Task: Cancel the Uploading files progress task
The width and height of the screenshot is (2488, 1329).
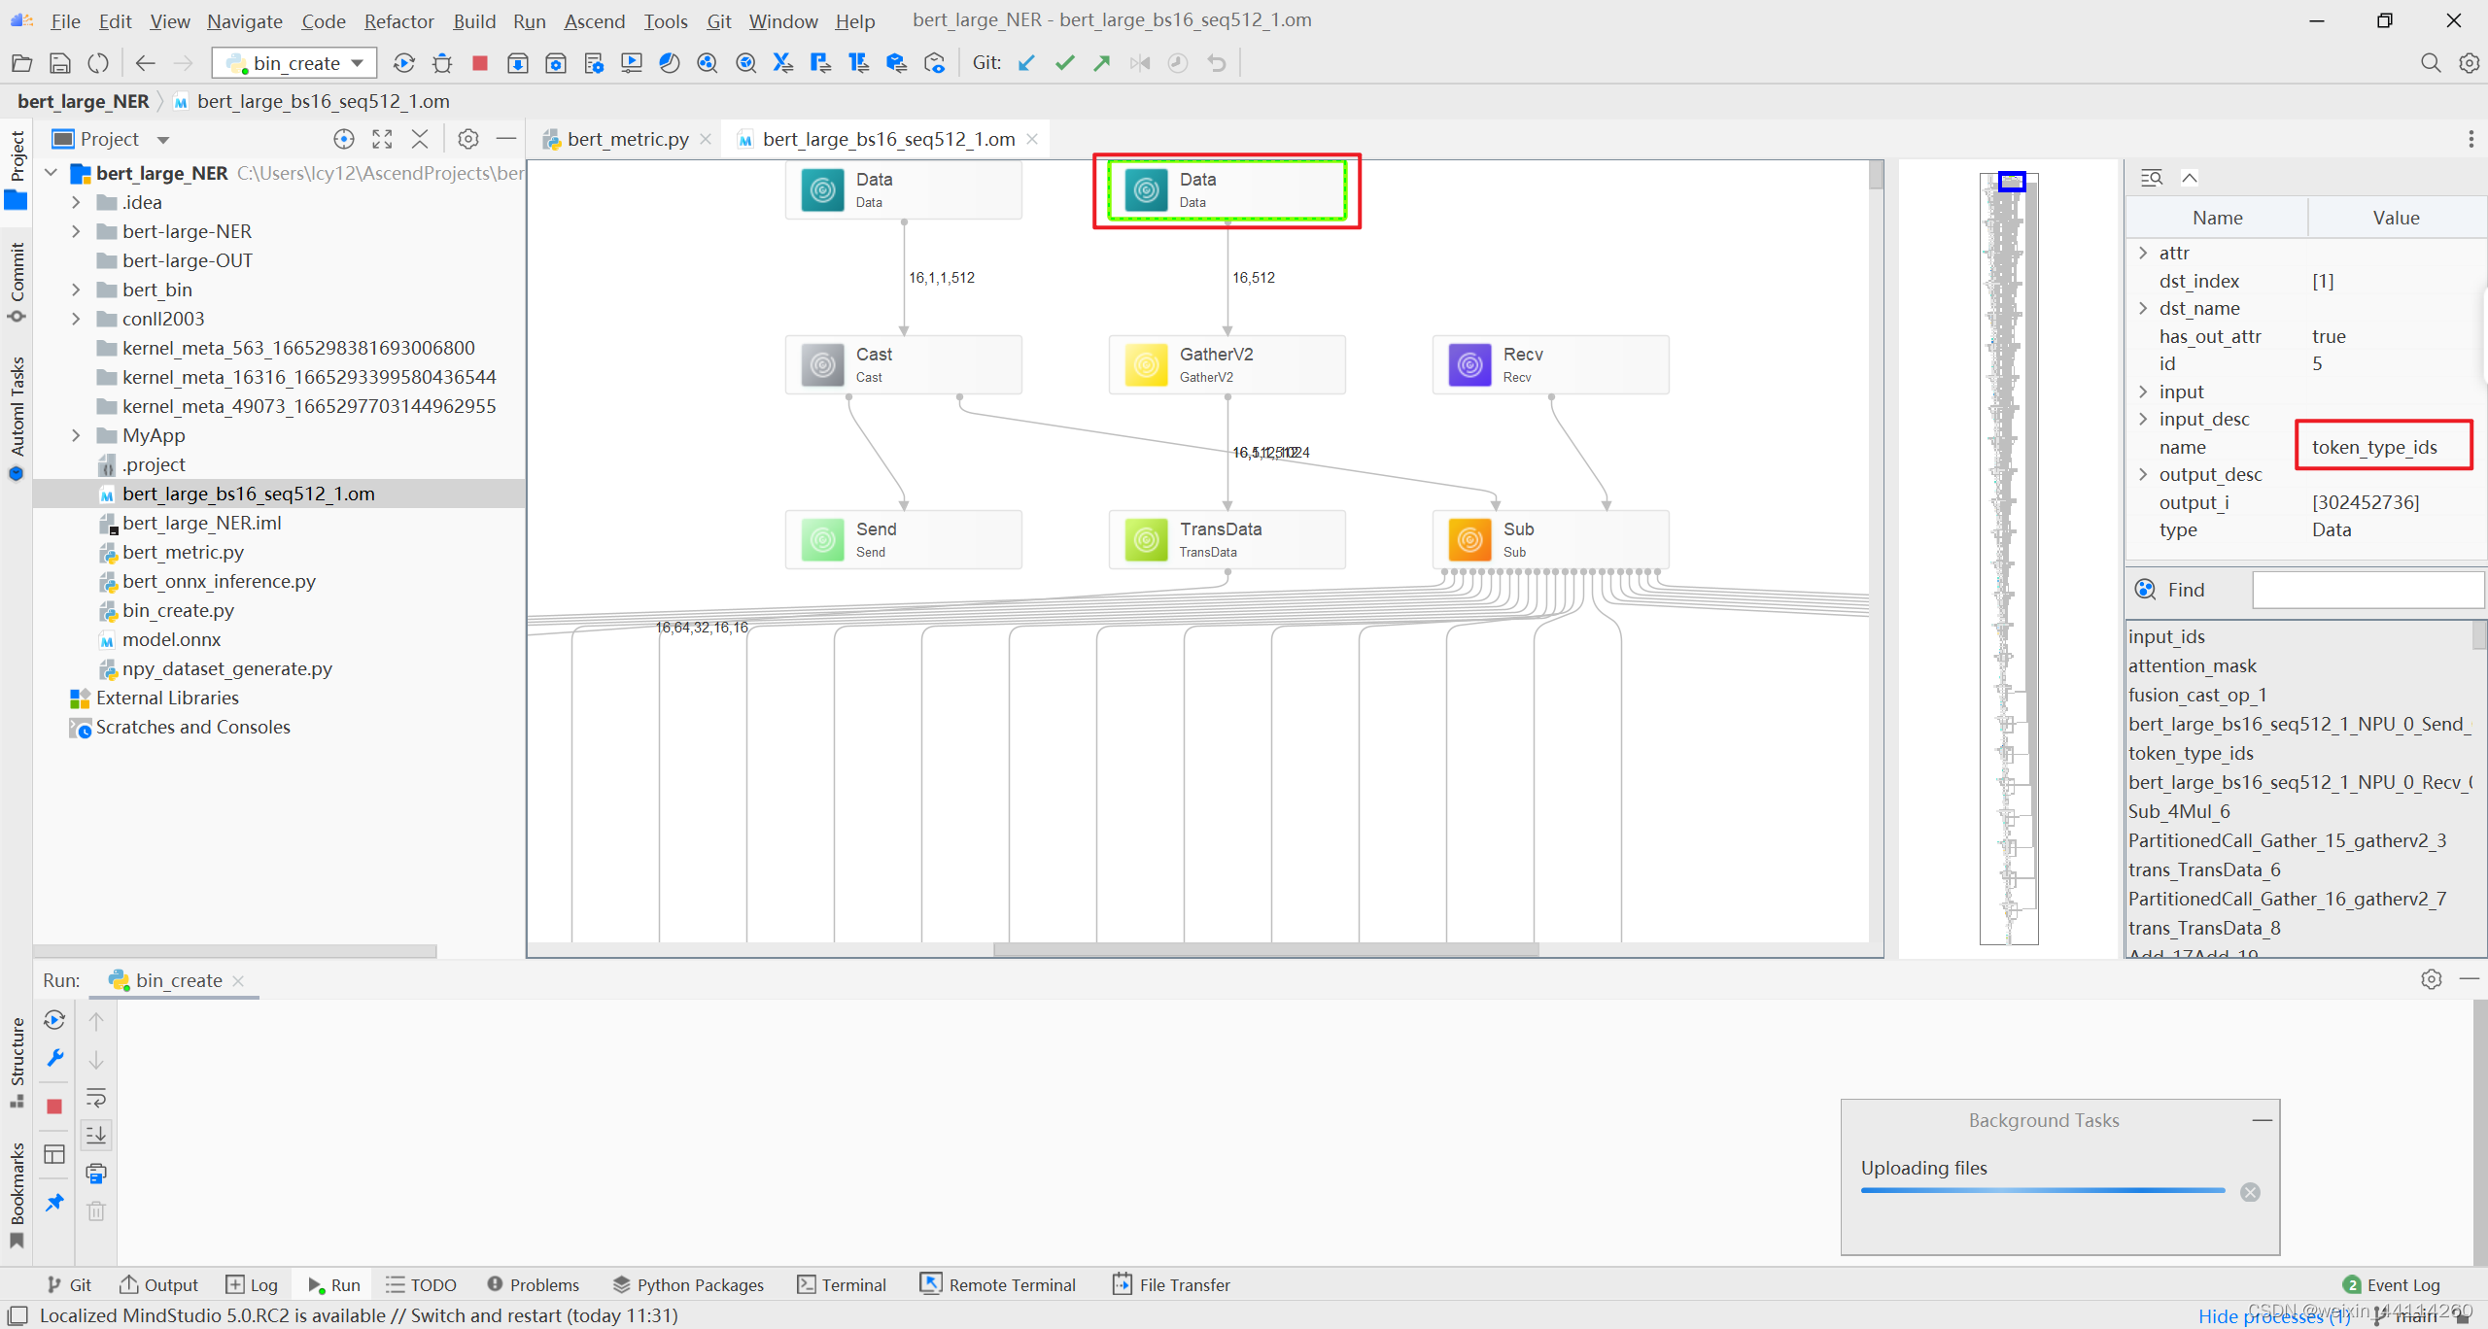Action: [2250, 1192]
